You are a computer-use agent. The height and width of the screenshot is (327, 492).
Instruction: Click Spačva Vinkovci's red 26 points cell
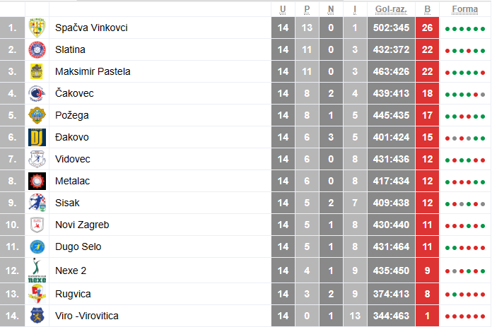tap(428, 28)
